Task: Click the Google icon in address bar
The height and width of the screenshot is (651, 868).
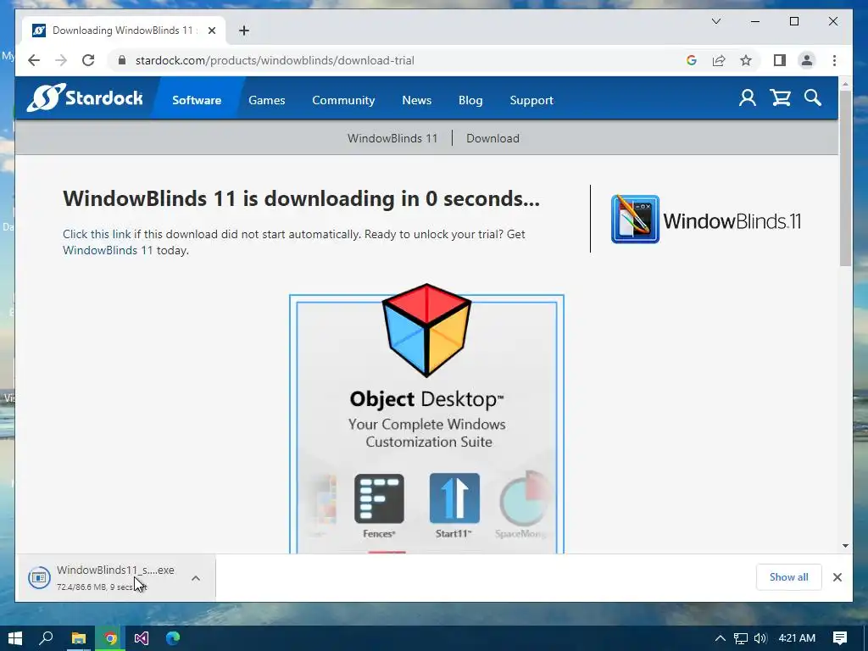Action: (x=692, y=60)
